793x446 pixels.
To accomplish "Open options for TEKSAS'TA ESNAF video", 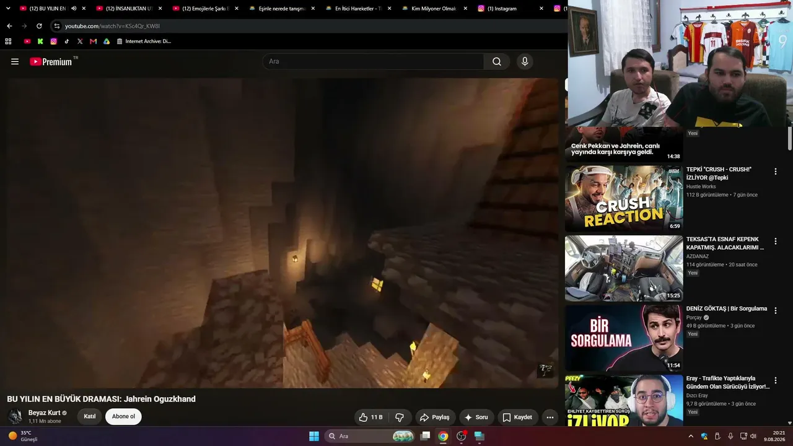I will [x=775, y=242].
